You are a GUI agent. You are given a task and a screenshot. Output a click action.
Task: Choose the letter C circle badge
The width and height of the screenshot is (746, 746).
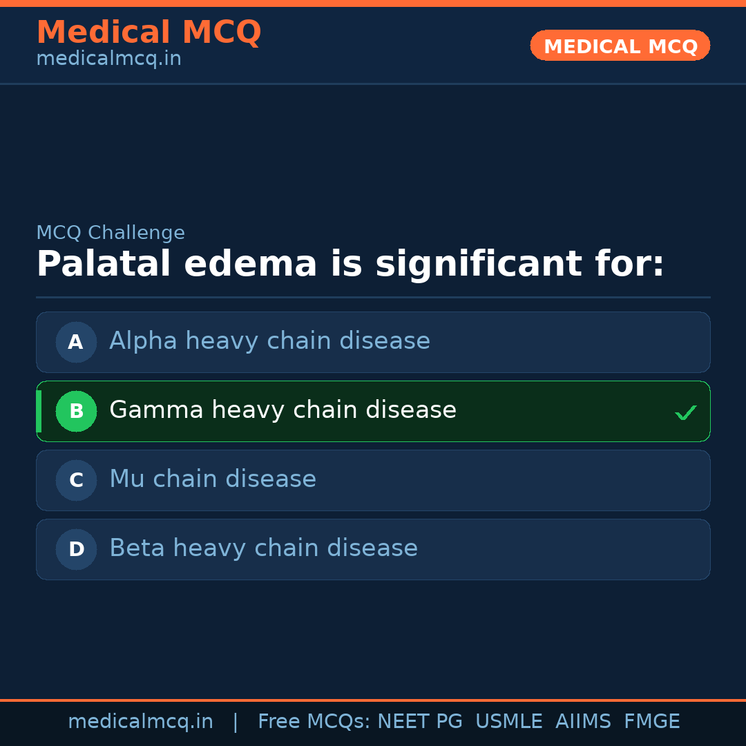coord(76,480)
